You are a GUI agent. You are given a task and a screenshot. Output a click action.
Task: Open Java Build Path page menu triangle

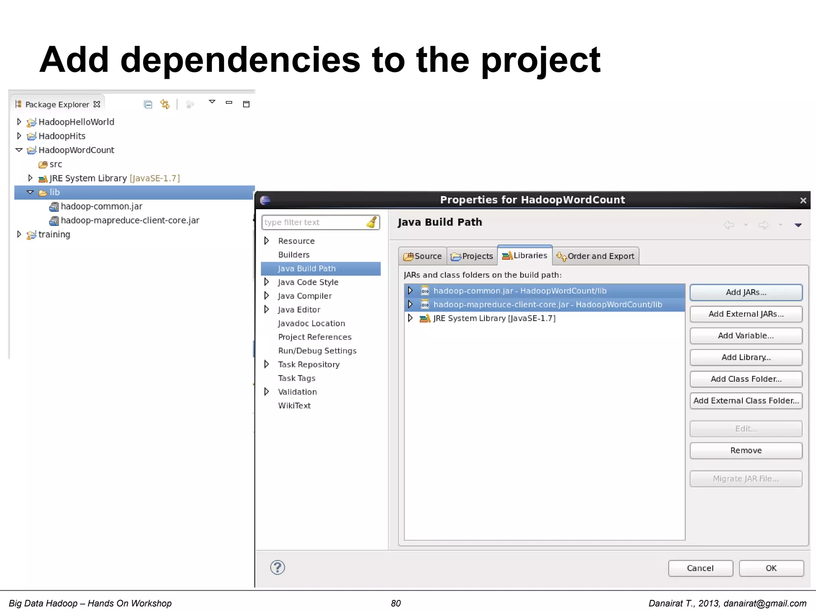coord(798,225)
